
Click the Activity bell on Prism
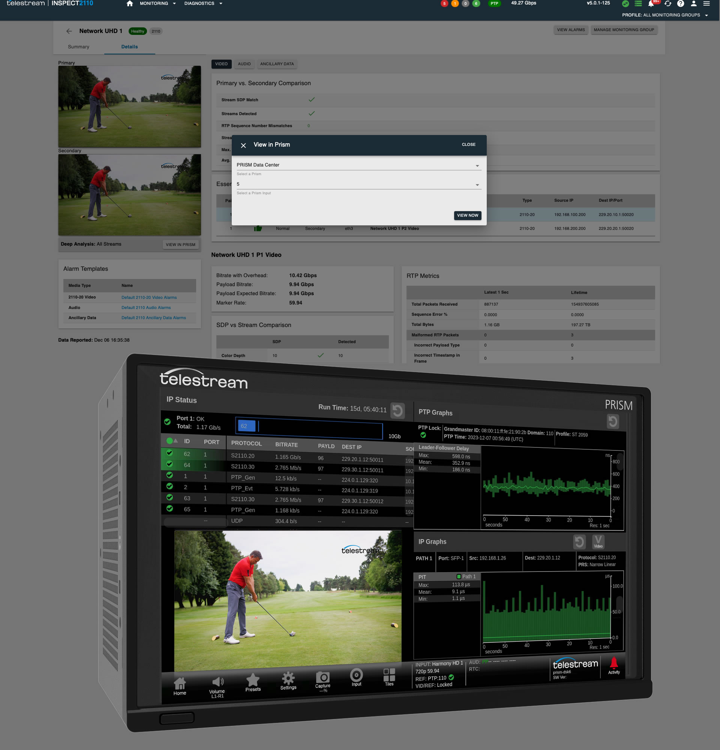614,666
